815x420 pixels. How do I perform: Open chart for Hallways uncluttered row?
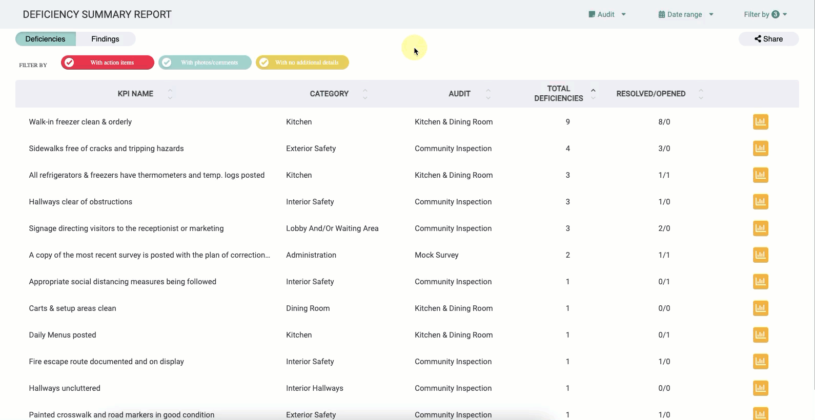(x=760, y=388)
